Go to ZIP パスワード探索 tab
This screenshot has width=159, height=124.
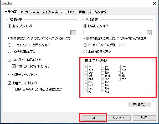[x=73, y=12]
